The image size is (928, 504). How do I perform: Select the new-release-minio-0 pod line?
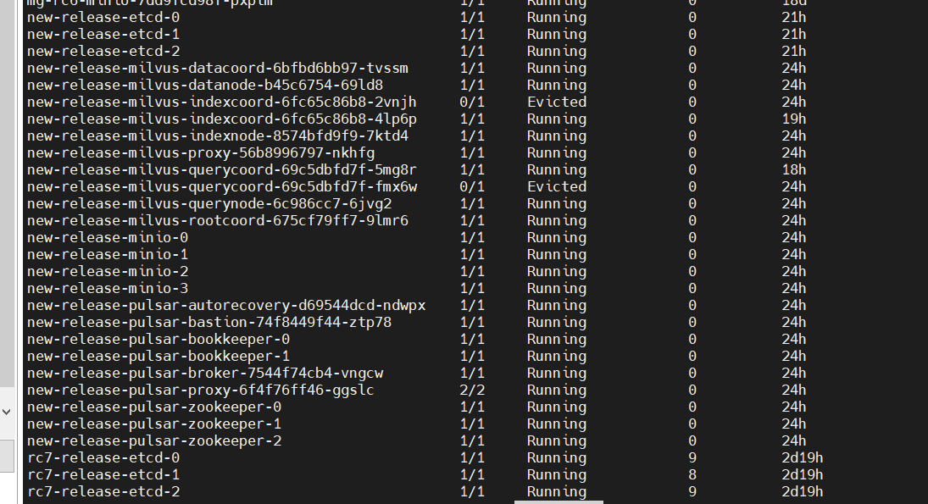pos(108,237)
